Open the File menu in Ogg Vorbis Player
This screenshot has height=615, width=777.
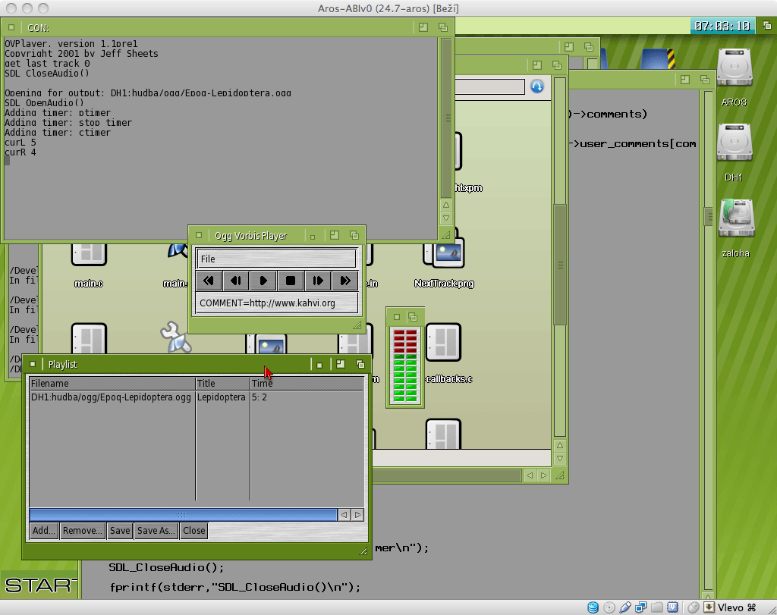click(x=208, y=259)
